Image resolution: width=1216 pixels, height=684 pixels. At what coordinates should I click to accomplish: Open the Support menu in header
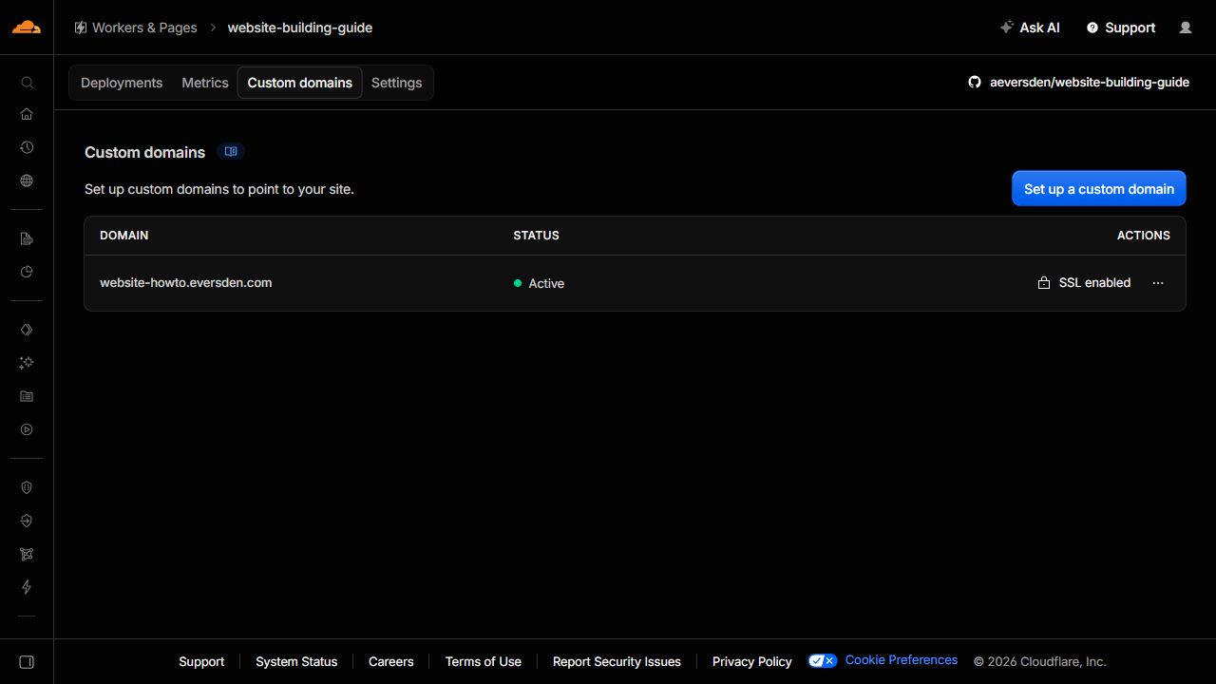(1121, 28)
